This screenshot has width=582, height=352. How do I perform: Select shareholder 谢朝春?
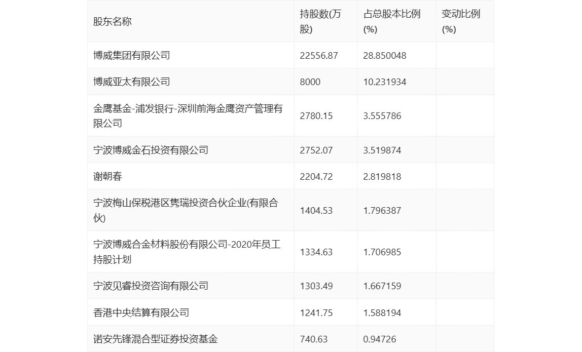click(x=107, y=176)
